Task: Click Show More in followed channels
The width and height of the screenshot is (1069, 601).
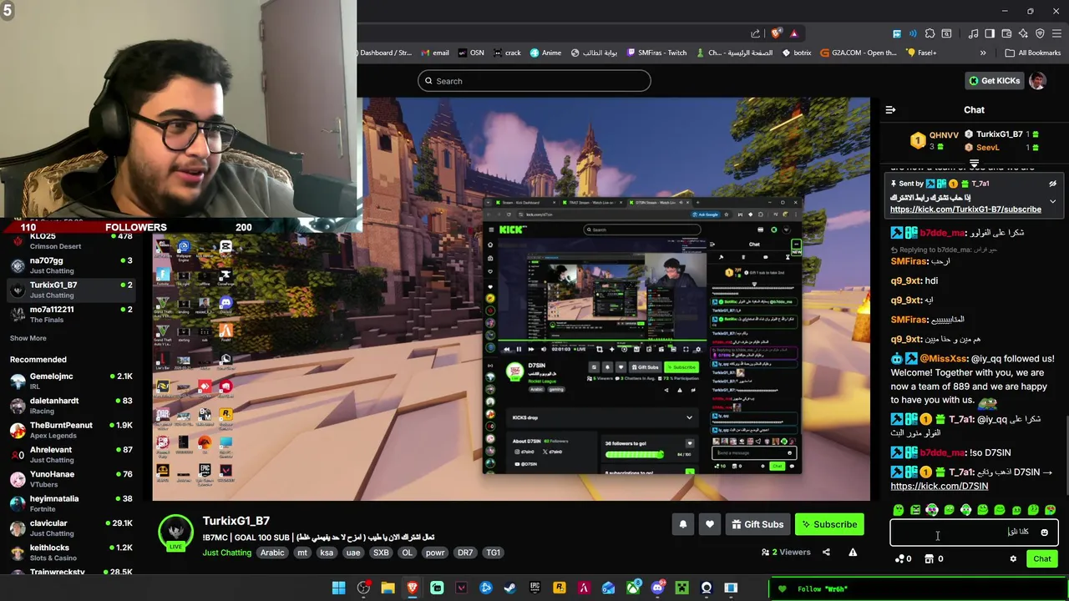Action: (x=28, y=338)
